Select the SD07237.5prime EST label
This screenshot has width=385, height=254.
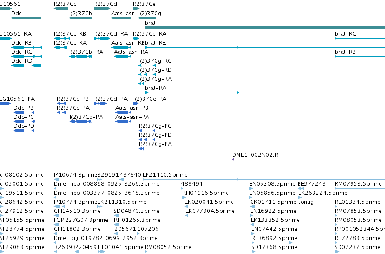(357, 247)
